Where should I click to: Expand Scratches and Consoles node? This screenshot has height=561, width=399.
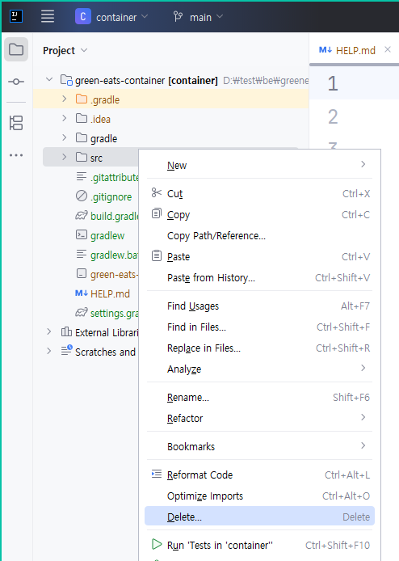(x=49, y=351)
